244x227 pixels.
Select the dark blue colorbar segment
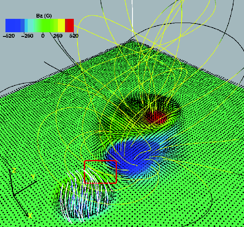tap(13, 26)
